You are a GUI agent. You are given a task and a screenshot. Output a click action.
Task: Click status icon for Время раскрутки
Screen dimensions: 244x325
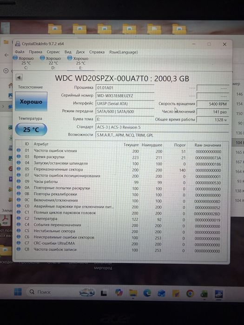click(x=19, y=156)
